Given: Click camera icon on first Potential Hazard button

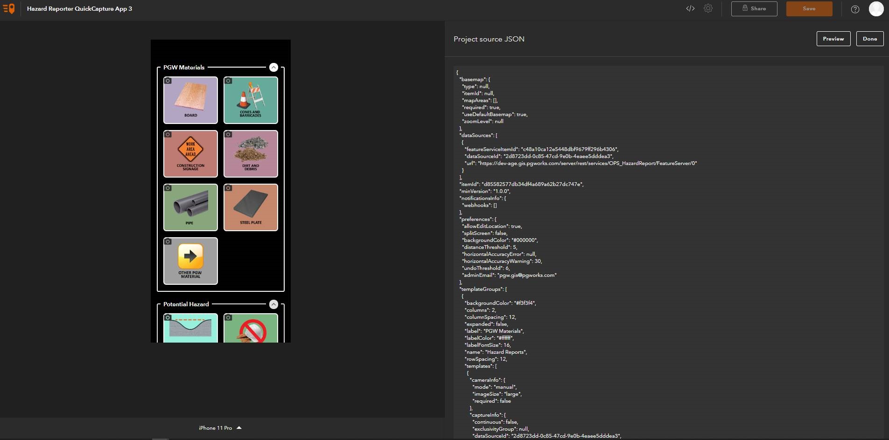Looking at the screenshot, I should 168,318.
